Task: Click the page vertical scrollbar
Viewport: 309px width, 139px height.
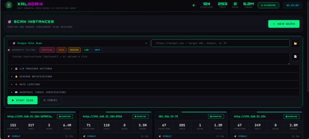Action: coord(308,47)
